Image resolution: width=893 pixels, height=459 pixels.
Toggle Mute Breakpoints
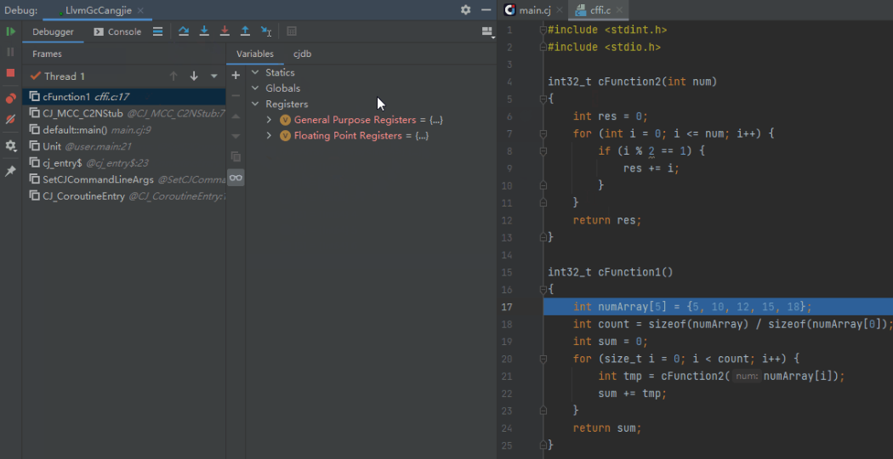point(11,120)
